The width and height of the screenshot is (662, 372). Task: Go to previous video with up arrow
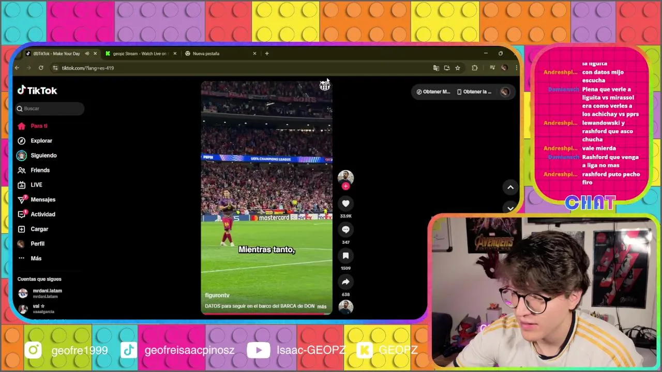click(x=510, y=188)
